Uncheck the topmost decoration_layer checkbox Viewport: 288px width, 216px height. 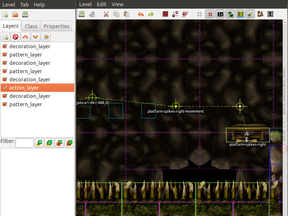pyautogui.click(x=5, y=46)
